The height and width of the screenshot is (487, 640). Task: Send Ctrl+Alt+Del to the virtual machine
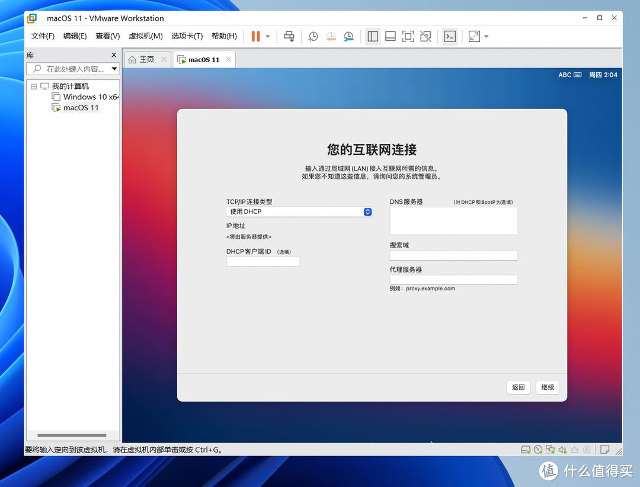(289, 36)
